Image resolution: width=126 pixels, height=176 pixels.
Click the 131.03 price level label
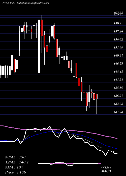(x=118, y=112)
